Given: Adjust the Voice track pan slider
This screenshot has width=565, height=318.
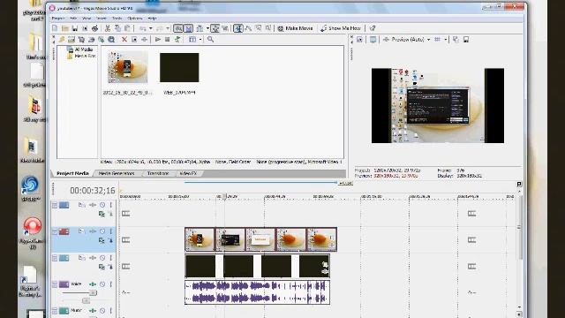Looking at the screenshot, I should tap(86, 300).
